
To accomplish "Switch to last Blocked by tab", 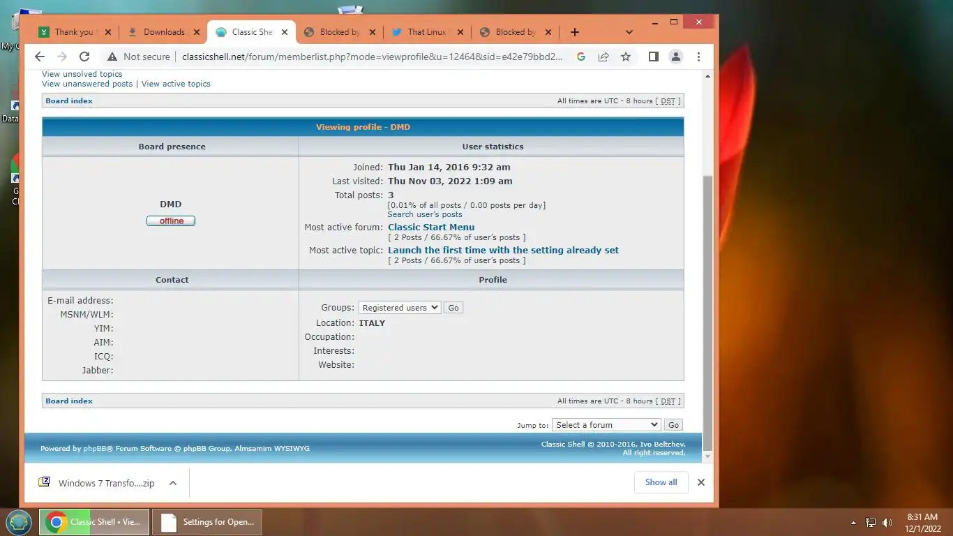I will tap(516, 32).
